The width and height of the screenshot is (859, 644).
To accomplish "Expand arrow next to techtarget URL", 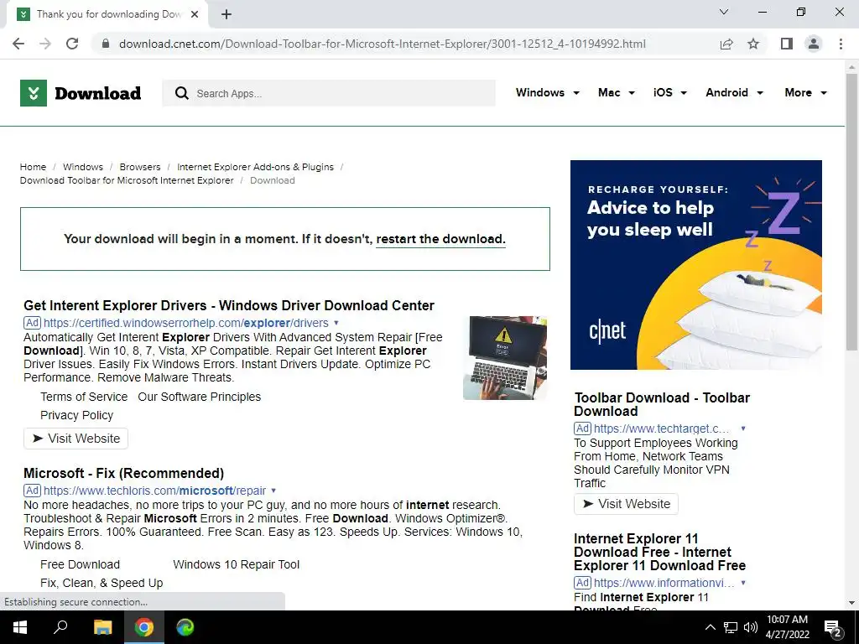I will [x=743, y=428].
